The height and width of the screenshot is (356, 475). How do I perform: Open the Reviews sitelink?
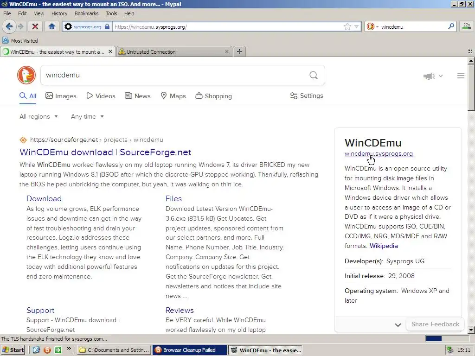click(x=180, y=310)
